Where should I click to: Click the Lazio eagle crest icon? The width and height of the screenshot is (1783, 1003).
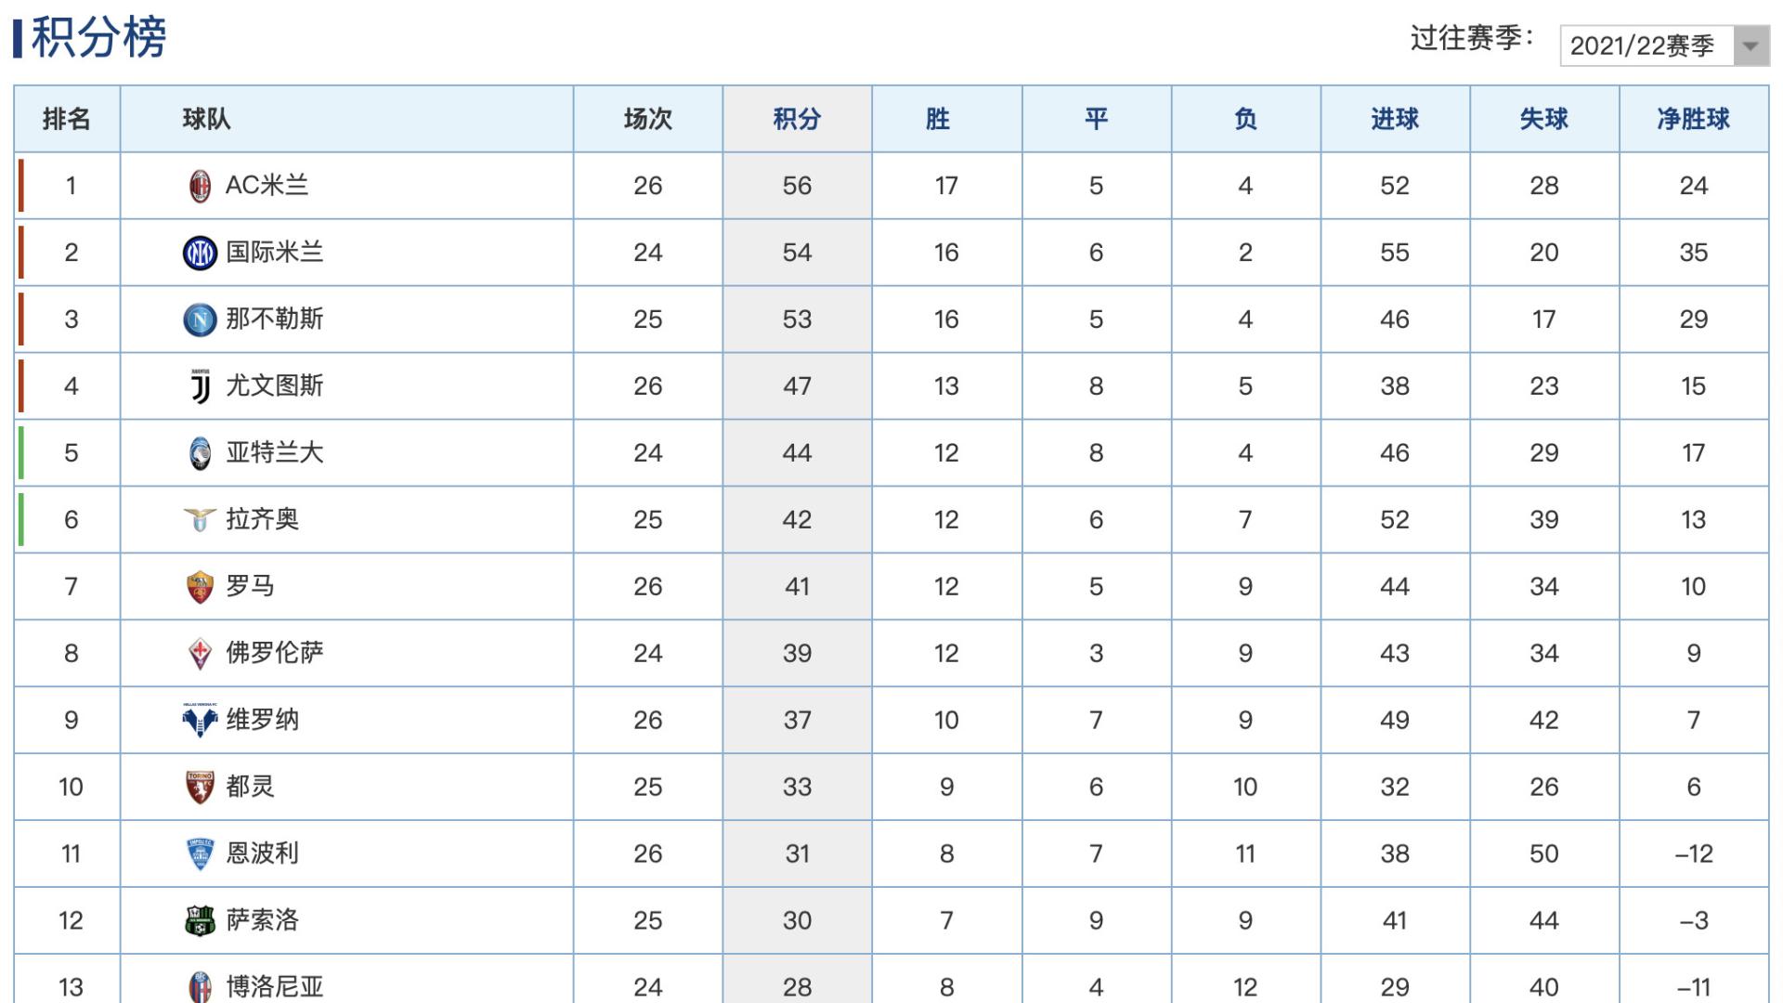(x=200, y=519)
